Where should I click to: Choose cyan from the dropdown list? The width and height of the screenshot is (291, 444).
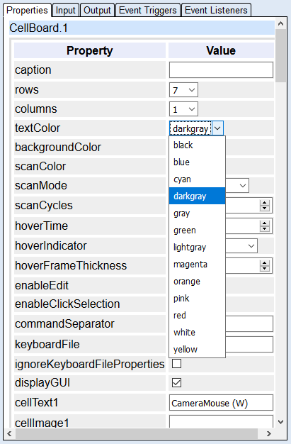[197, 179]
